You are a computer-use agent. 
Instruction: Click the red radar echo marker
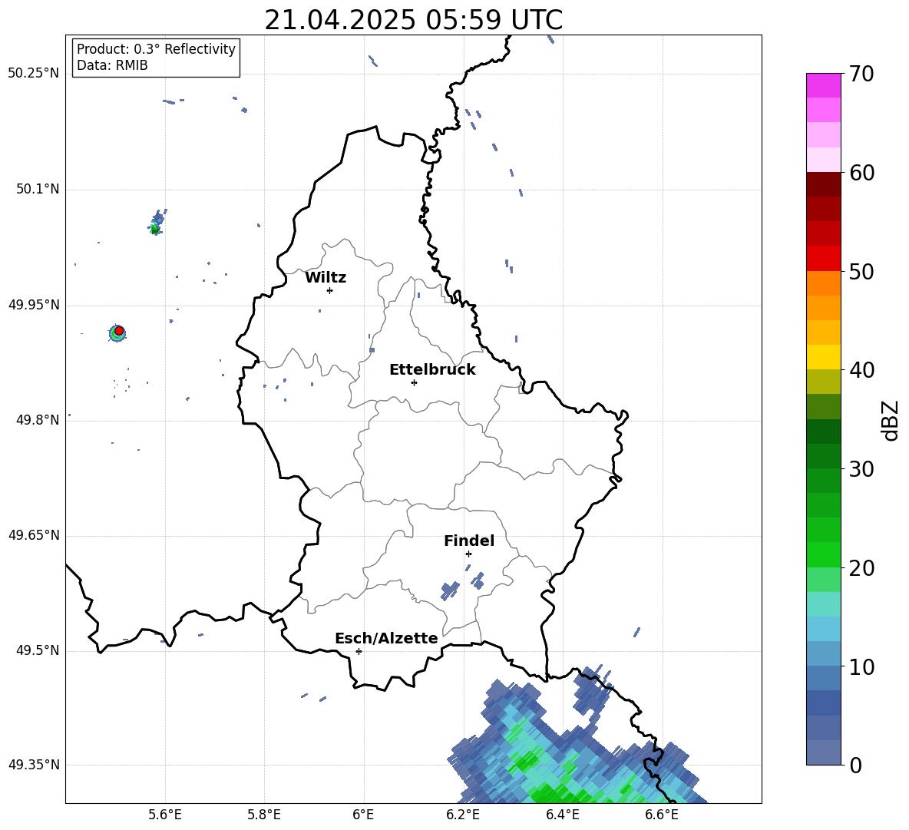click(119, 331)
